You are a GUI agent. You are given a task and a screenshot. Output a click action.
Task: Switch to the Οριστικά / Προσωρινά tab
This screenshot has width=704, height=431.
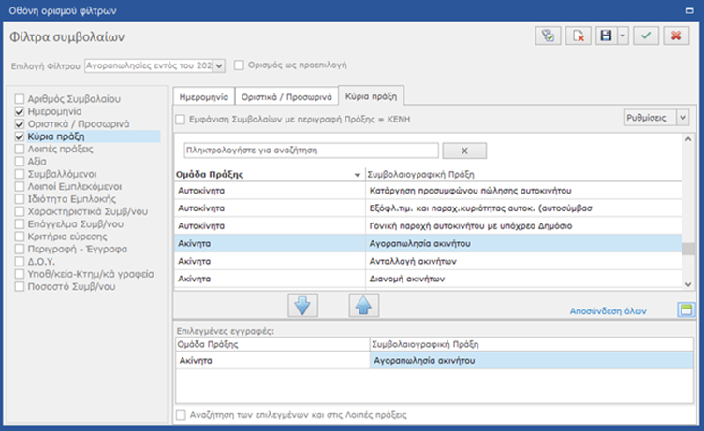[x=286, y=97]
